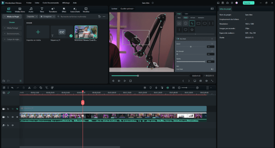275x148 pixels.
Task: Take a snapshot with the camera icon
Action: (200, 81)
